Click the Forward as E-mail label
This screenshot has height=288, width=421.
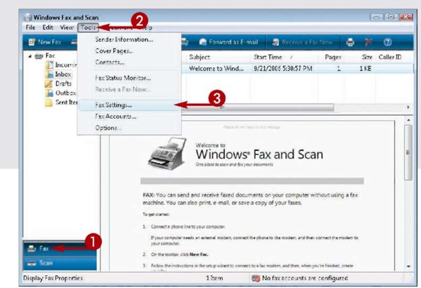[x=234, y=42]
